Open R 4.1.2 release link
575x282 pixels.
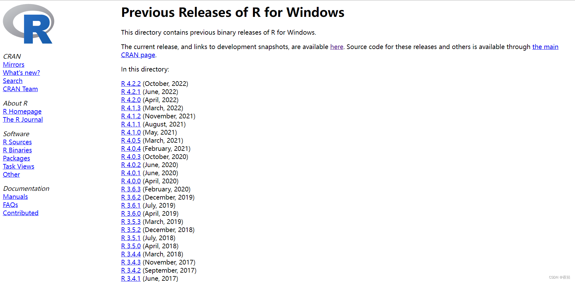tap(131, 116)
